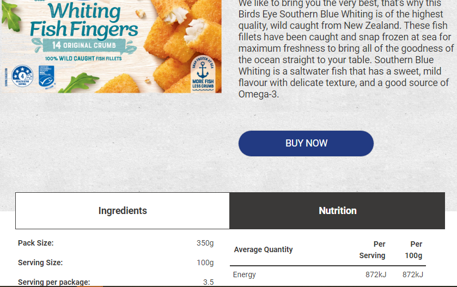This screenshot has height=287, width=457.
Task: Select the Pack Size label
Action: (x=36, y=243)
